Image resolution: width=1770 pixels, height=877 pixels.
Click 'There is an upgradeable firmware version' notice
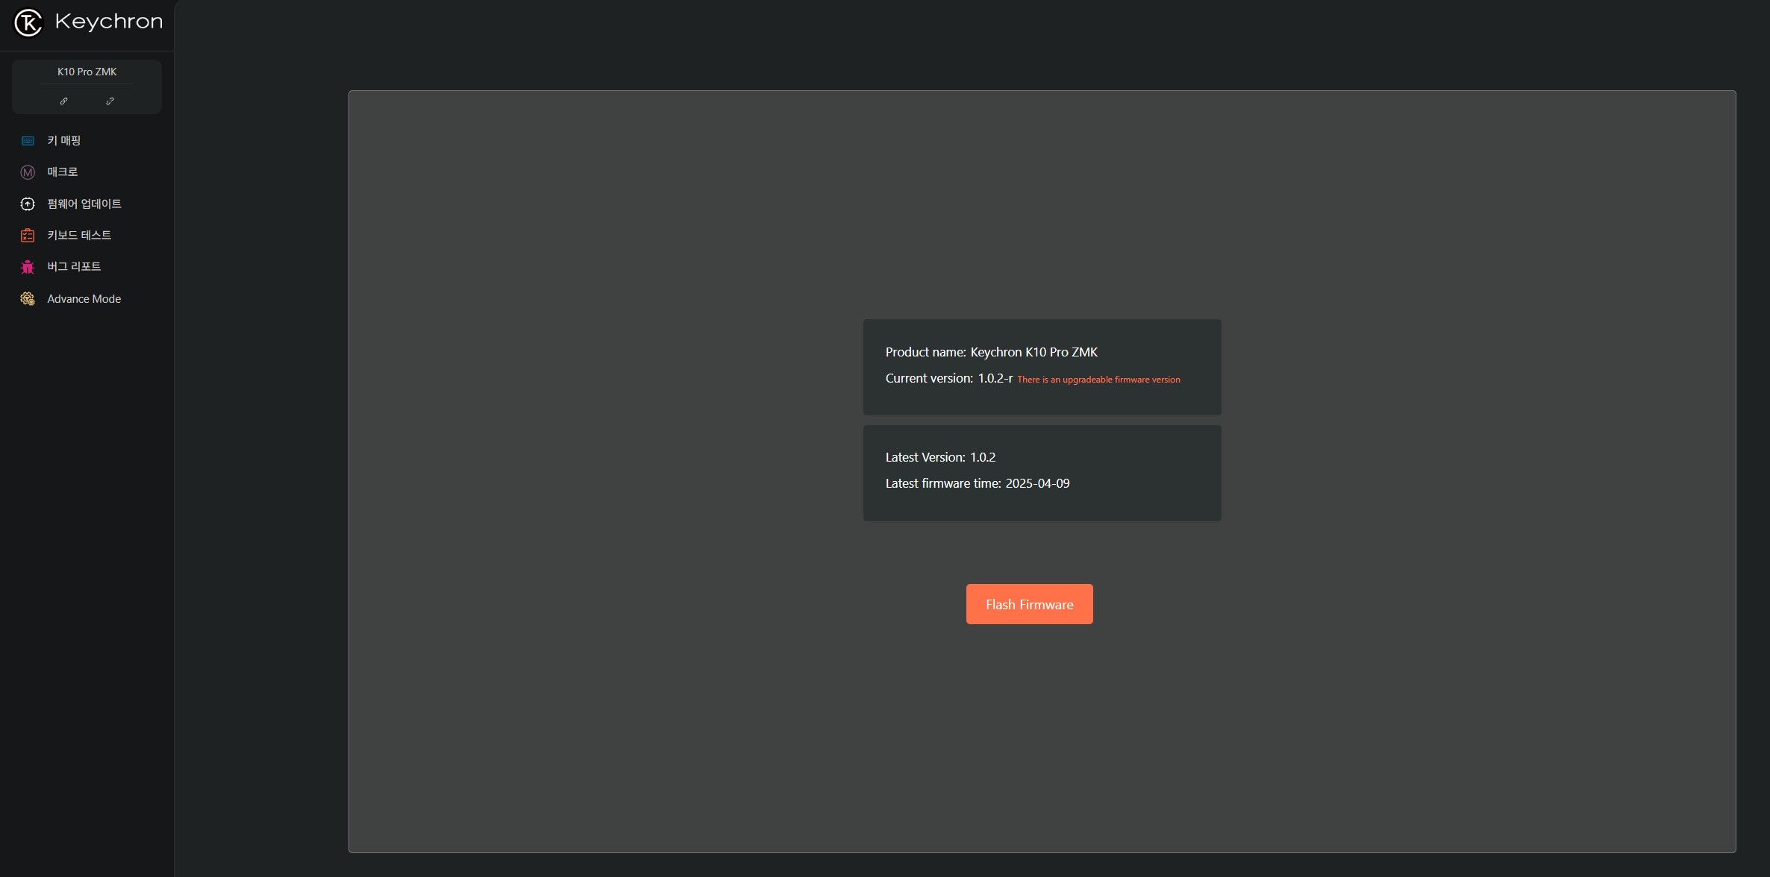(x=1098, y=380)
